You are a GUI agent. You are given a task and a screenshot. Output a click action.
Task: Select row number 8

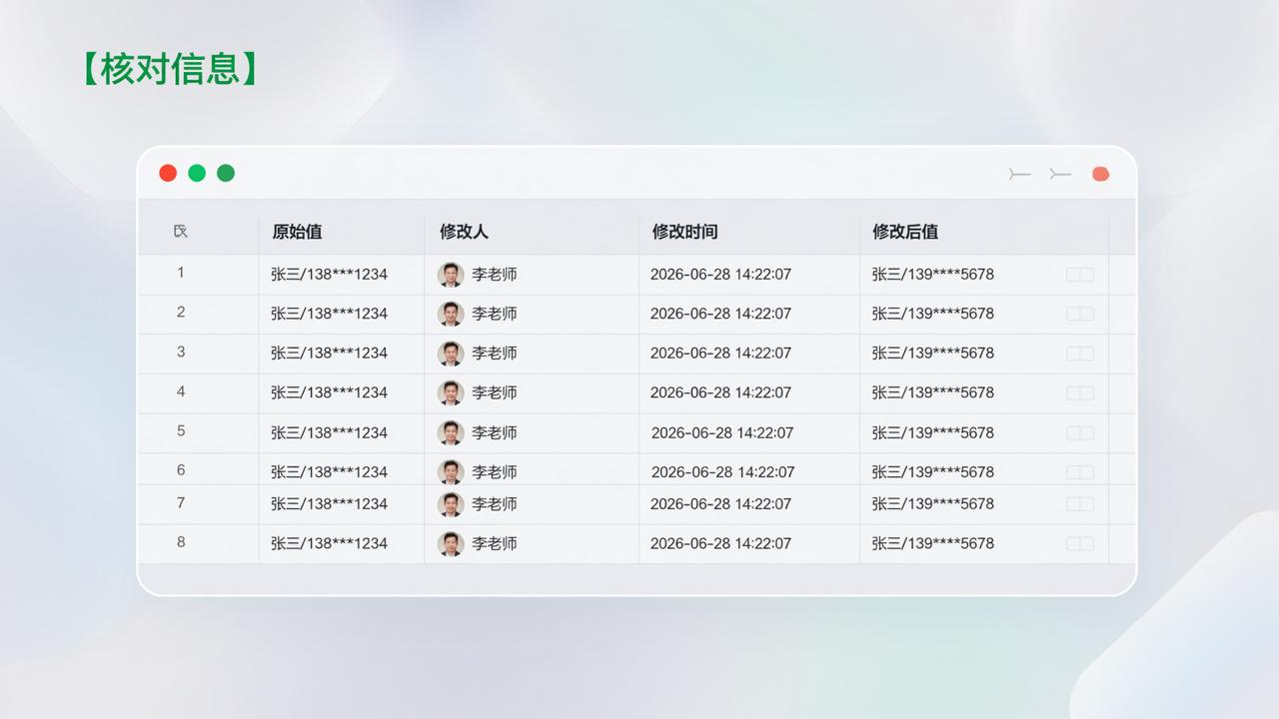tap(181, 542)
